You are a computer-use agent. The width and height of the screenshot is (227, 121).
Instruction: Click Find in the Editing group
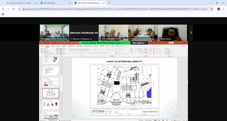coord(167,49)
